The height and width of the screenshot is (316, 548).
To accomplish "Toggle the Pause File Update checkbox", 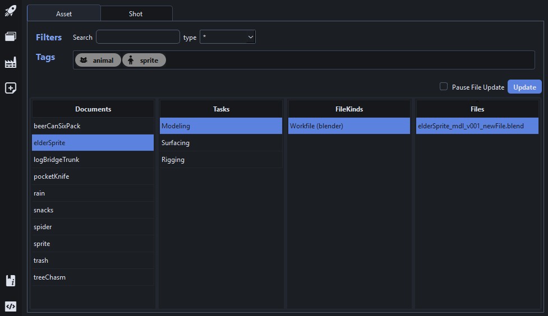I will coord(444,87).
